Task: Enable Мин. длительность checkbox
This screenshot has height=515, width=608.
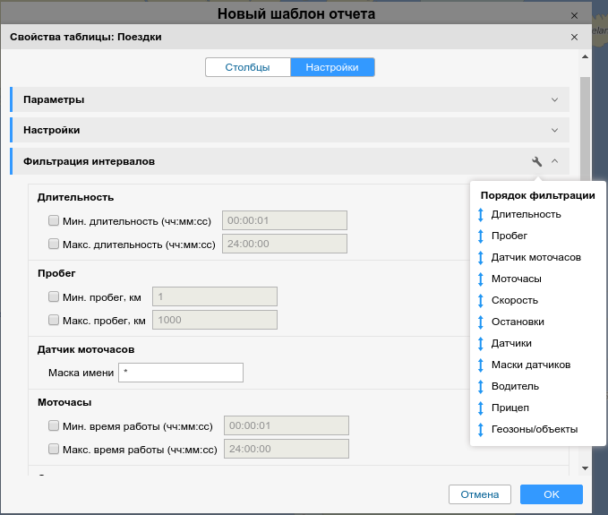Action: pyautogui.click(x=54, y=220)
